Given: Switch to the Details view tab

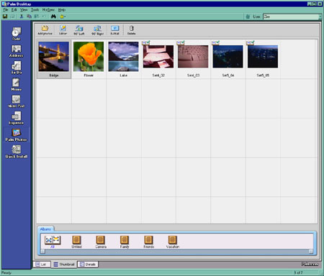Looking at the screenshot, I should click(x=88, y=264).
